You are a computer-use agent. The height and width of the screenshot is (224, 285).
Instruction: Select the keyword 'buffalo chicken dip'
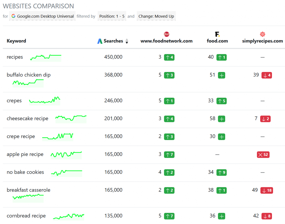click(x=29, y=75)
